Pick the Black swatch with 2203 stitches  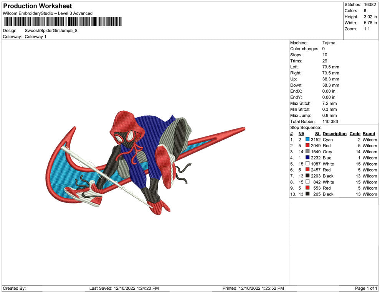tap(307, 176)
